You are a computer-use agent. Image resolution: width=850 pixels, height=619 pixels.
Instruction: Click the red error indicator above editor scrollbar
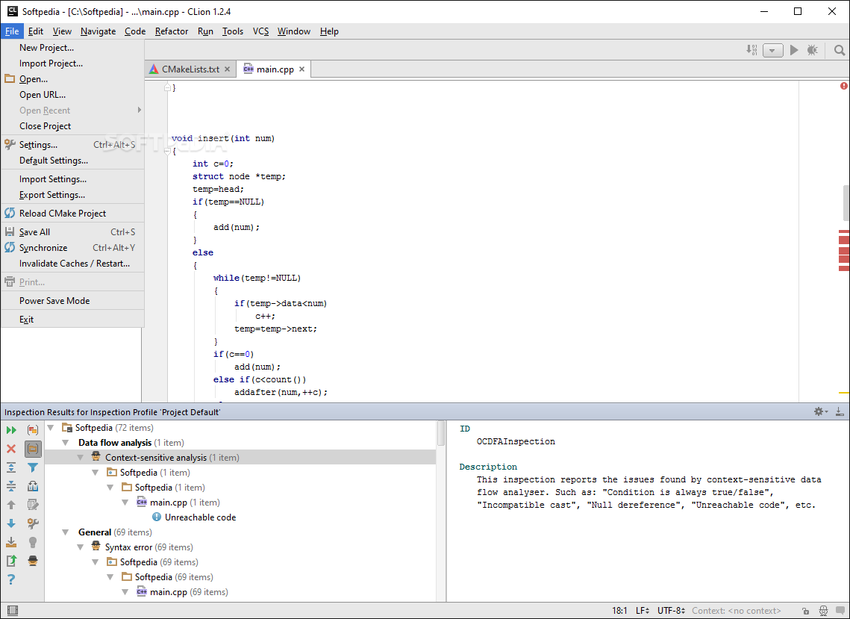click(844, 86)
